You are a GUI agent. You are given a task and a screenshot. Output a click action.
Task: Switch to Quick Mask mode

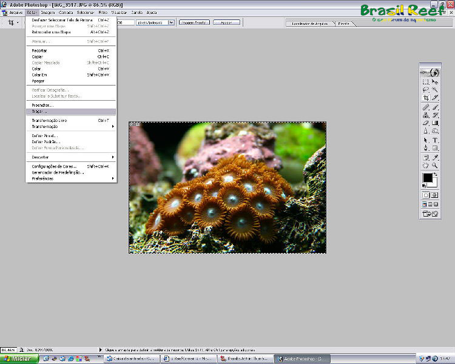[x=436, y=195]
